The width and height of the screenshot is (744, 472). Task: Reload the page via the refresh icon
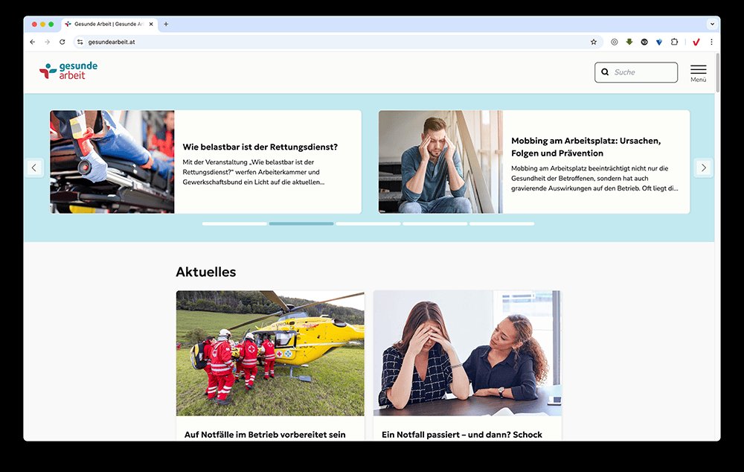(x=61, y=42)
